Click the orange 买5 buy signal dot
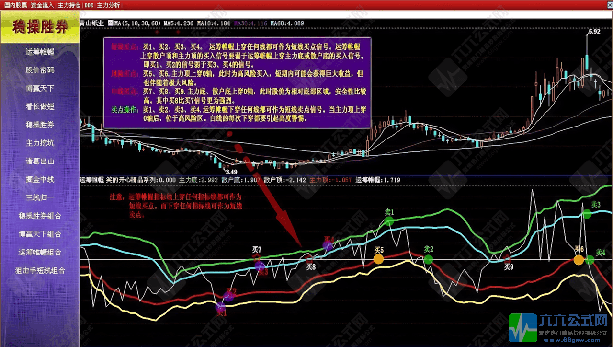613x347 pixels. [378, 259]
